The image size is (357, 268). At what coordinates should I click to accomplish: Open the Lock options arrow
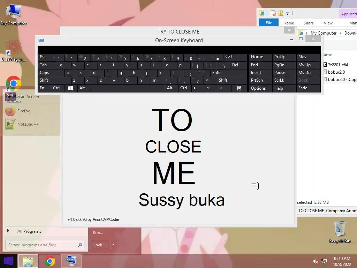coord(113,245)
